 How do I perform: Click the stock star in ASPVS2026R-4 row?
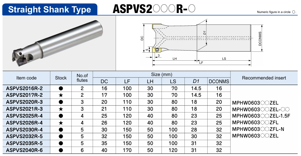pyautogui.click(x=61, y=123)
